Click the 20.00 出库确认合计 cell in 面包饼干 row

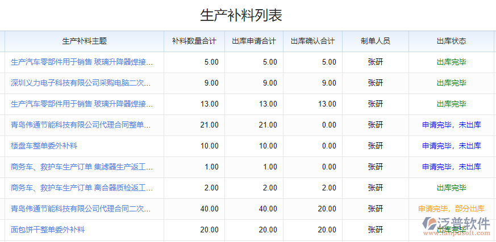(x=326, y=230)
